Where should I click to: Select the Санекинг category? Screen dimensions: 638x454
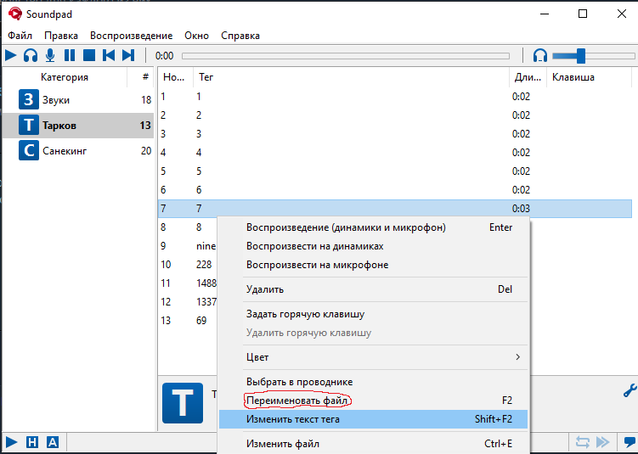pyautogui.click(x=78, y=151)
